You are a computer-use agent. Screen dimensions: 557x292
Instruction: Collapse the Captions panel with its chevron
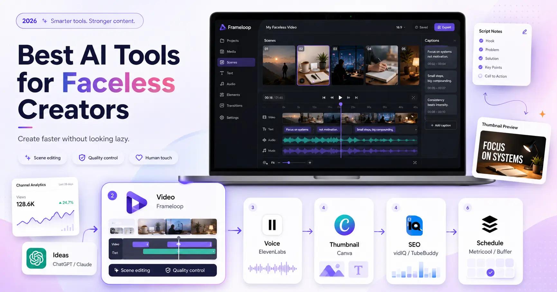point(455,41)
